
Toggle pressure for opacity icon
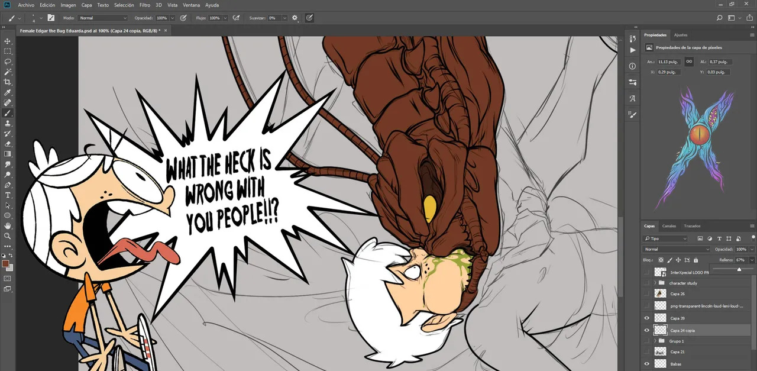tap(183, 18)
